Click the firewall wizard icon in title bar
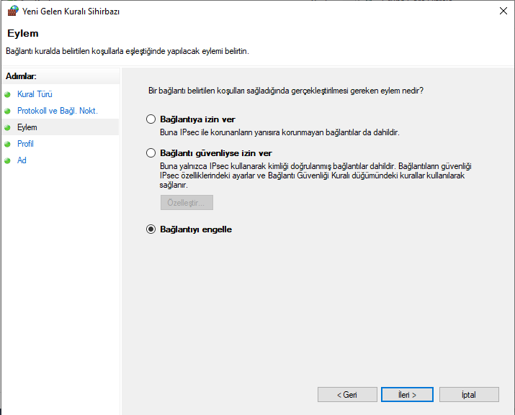This screenshot has height=415, width=515. (x=13, y=11)
